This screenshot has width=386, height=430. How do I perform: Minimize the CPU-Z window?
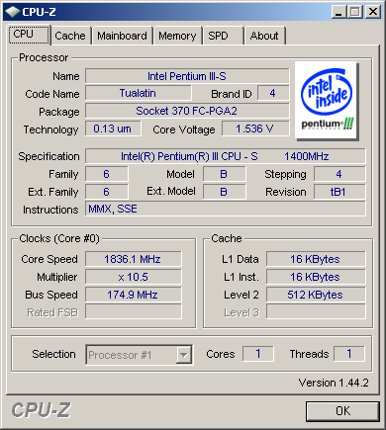coord(338,12)
